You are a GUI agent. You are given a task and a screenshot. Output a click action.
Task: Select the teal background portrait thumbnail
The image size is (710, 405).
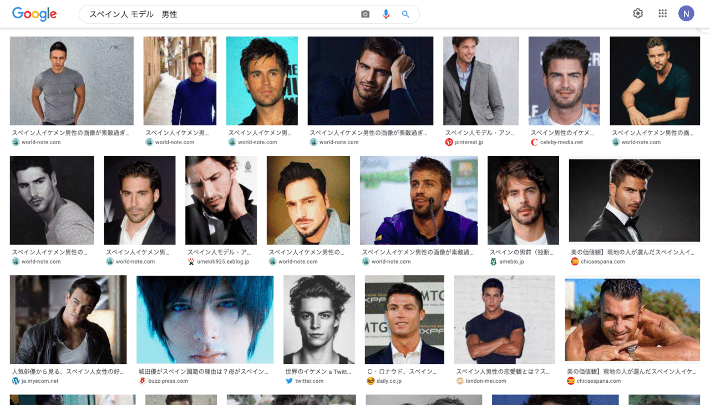point(262,81)
